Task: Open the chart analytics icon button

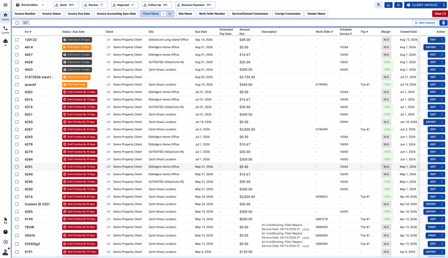Action: click(388, 5)
